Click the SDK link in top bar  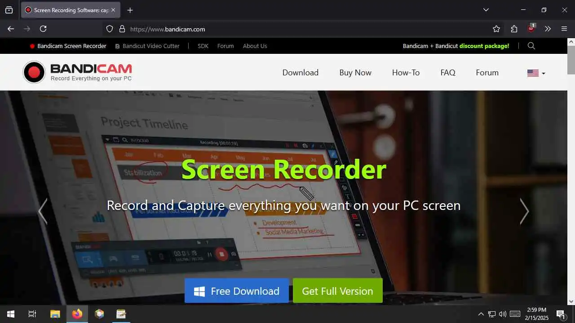click(x=203, y=46)
